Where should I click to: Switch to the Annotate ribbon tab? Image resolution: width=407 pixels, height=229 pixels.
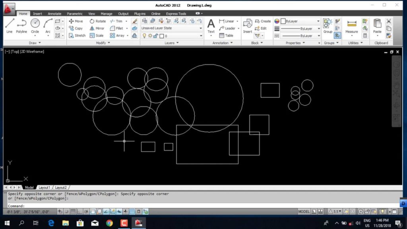pyautogui.click(x=54, y=14)
